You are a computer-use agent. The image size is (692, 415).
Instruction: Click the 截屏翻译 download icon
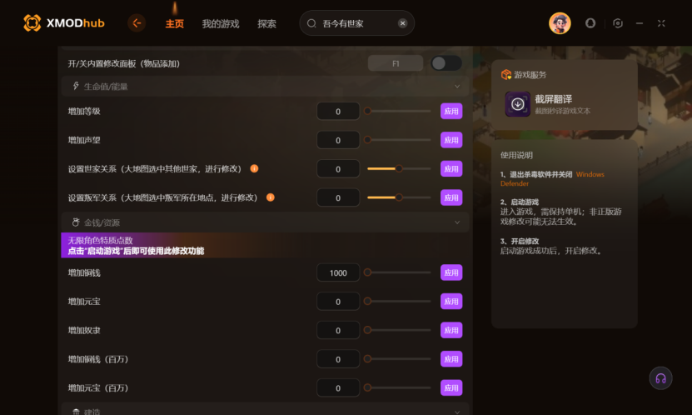point(518,103)
